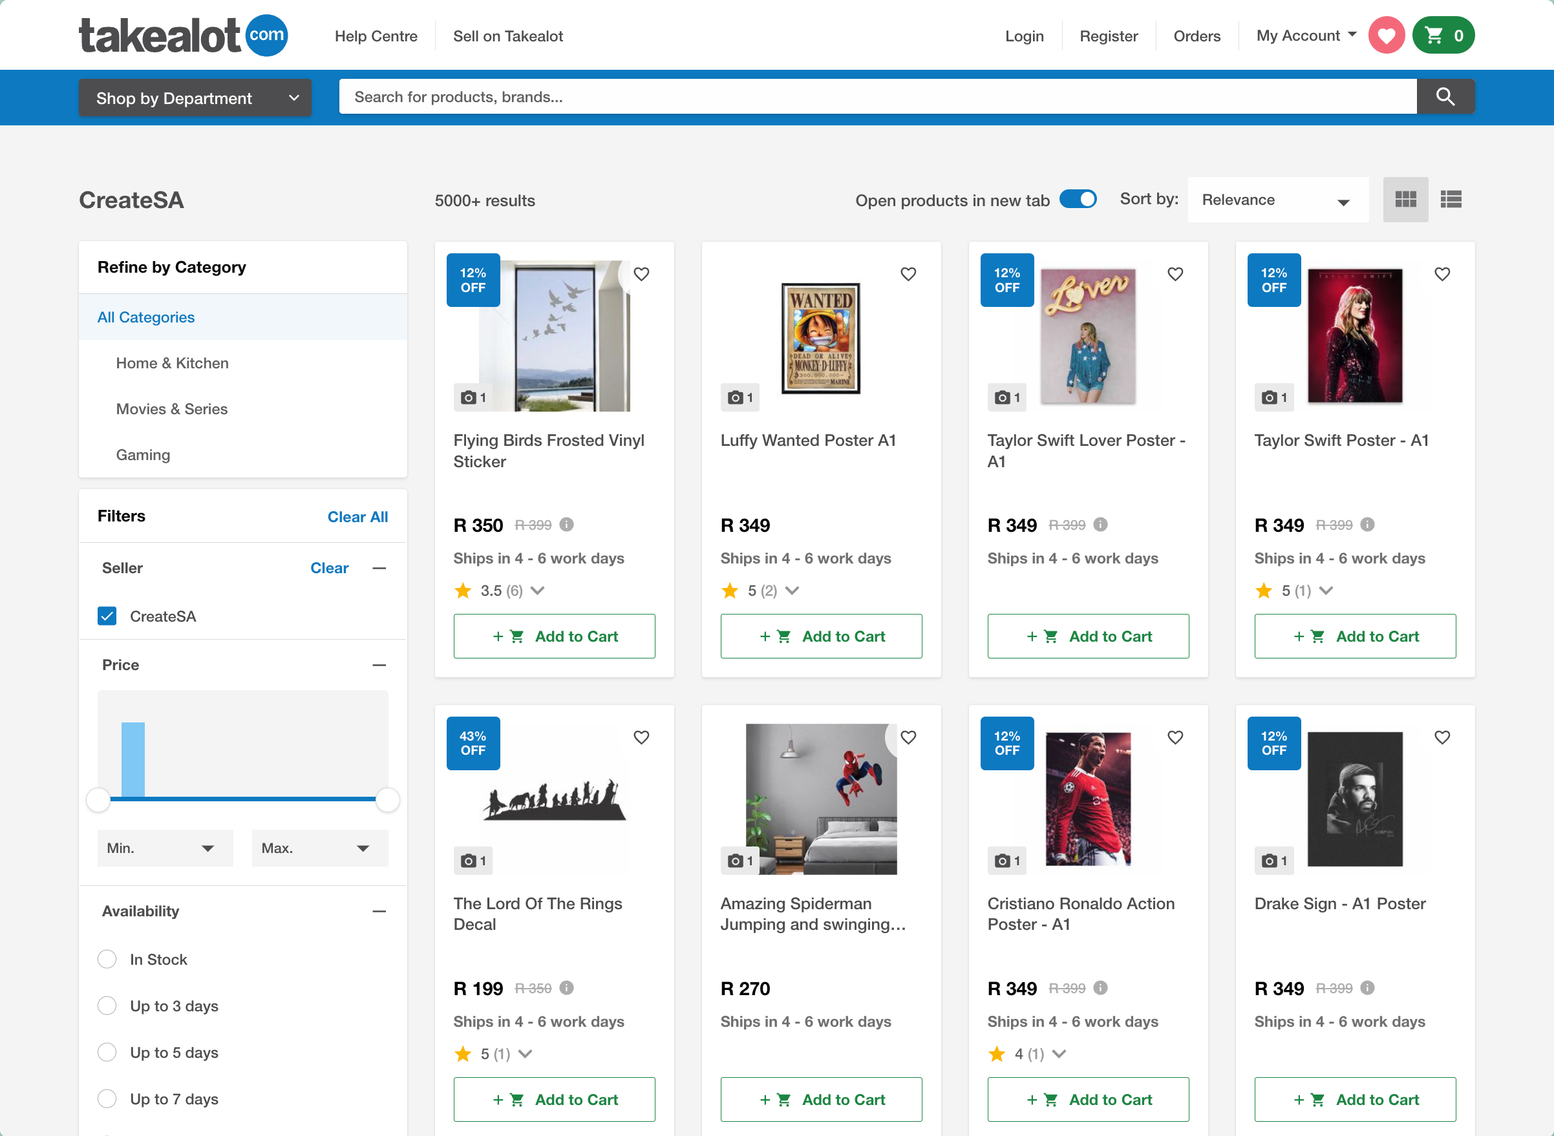Open the green shopping cart

click(1443, 35)
